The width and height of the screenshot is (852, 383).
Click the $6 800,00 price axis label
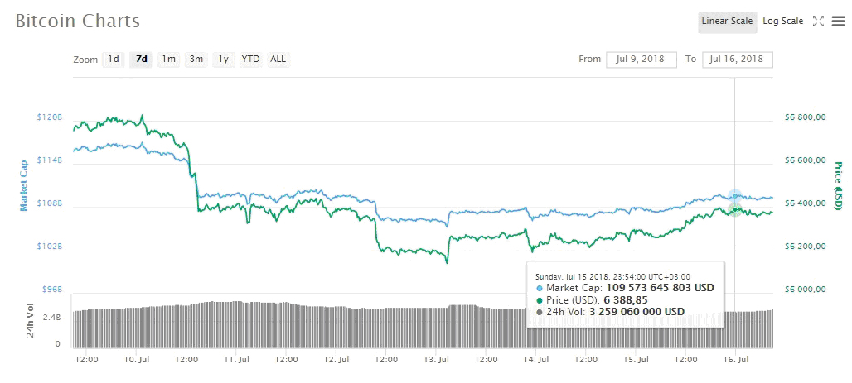(x=806, y=117)
